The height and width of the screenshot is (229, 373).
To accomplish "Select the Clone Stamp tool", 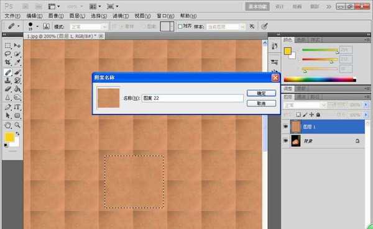I will pyautogui.click(x=8, y=80).
